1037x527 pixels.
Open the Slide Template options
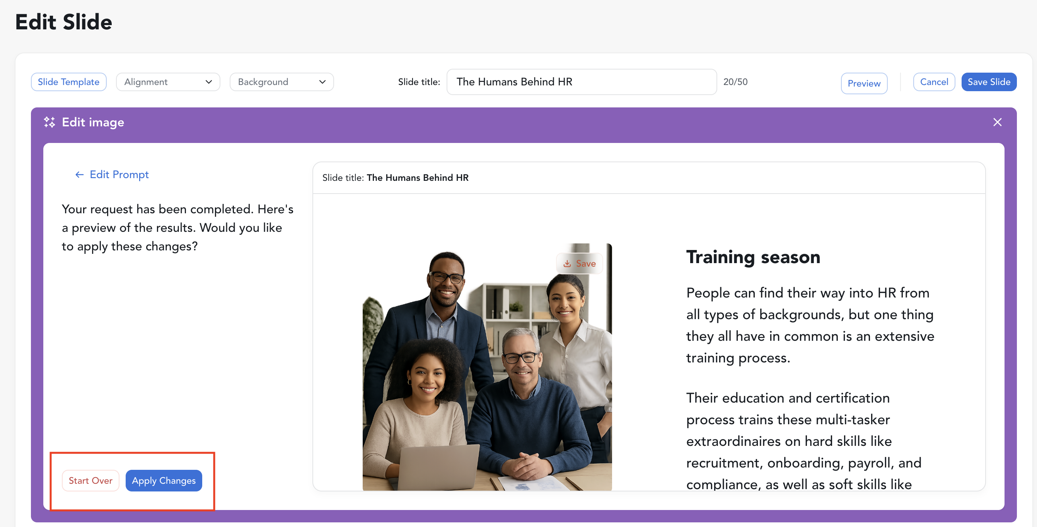(x=68, y=82)
